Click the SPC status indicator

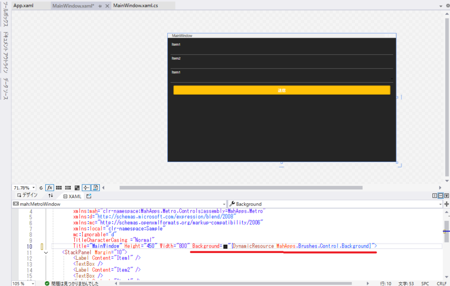pyautogui.click(x=425, y=283)
